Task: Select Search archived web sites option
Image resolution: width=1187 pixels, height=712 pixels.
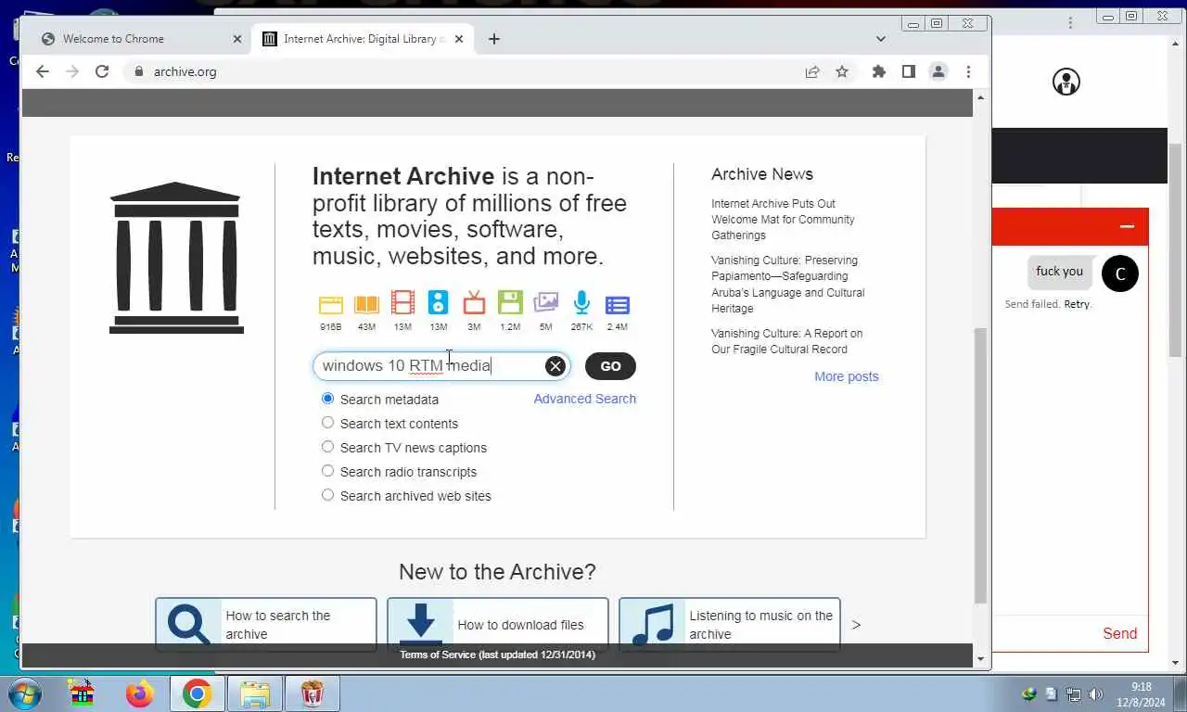Action: pos(327,495)
